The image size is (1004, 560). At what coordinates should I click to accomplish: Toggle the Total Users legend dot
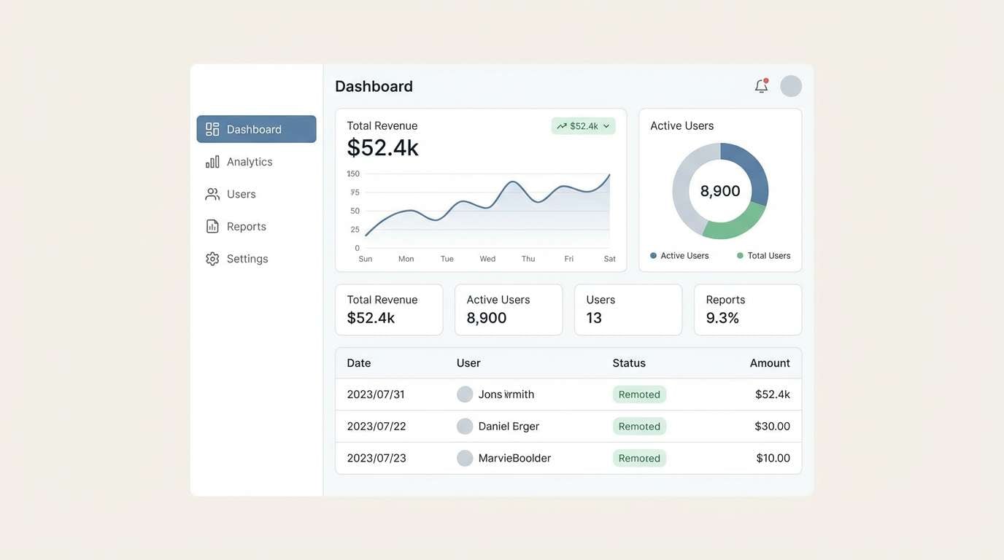[738, 254]
